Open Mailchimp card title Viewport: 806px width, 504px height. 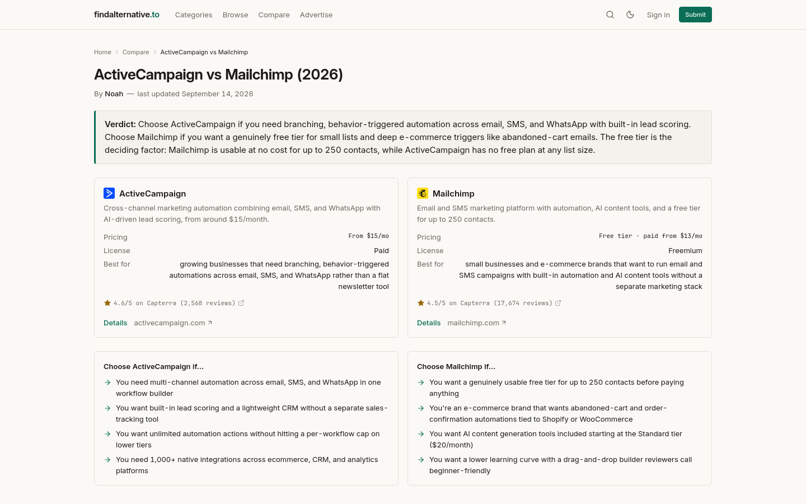click(453, 194)
